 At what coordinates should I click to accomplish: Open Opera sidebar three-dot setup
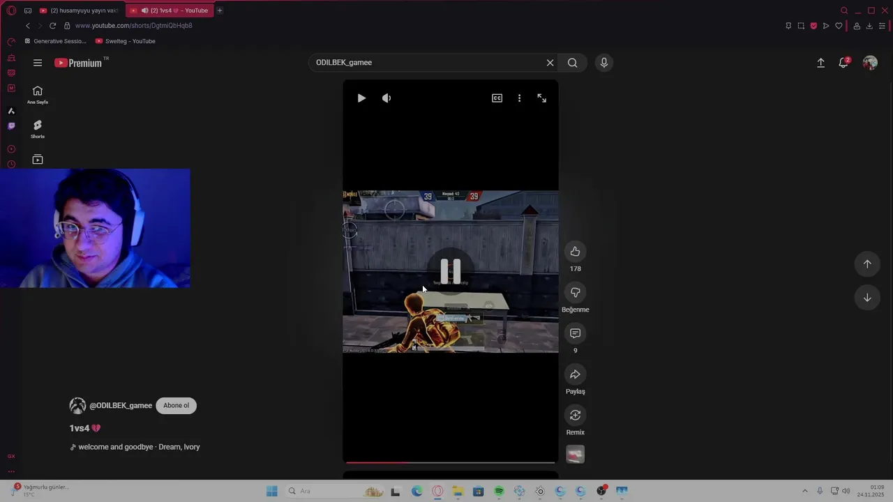pyautogui.click(x=11, y=471)
